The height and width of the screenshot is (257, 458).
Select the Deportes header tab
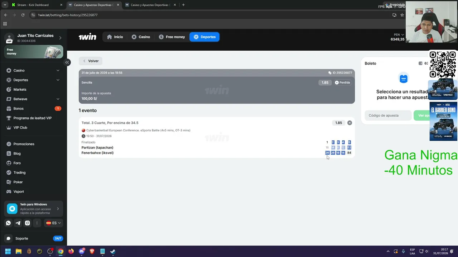205,37
